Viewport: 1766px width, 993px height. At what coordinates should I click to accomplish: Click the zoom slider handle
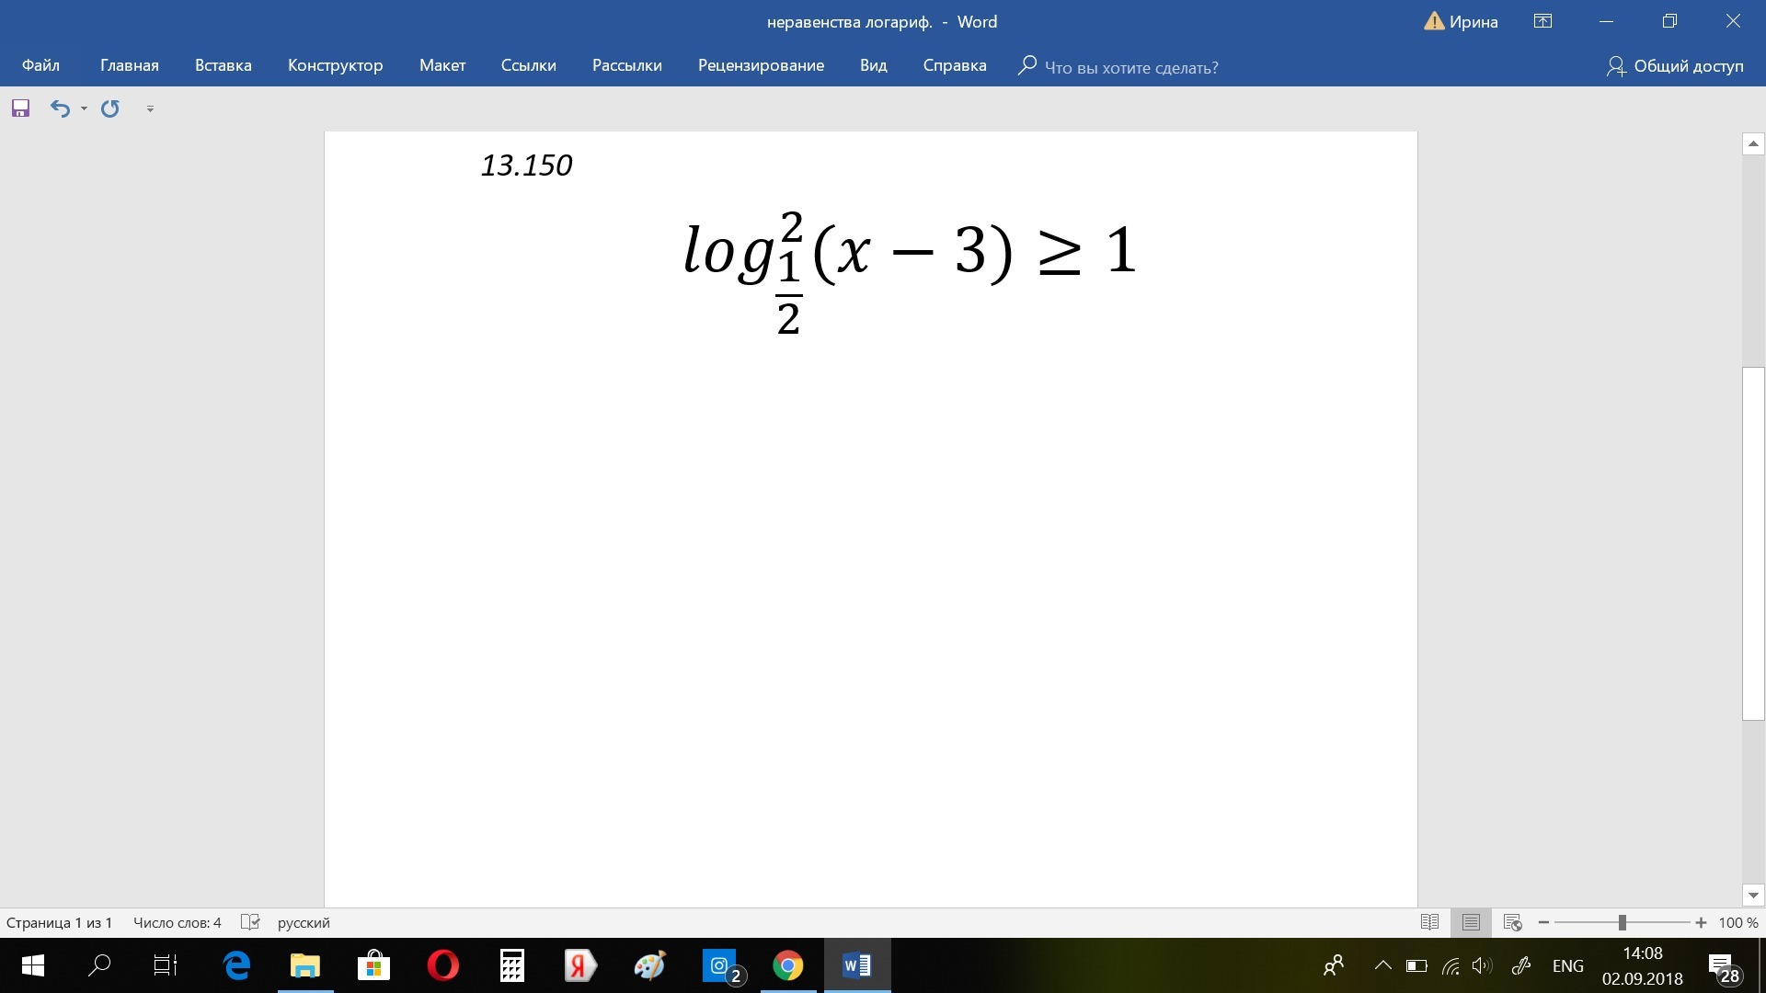1622,922
